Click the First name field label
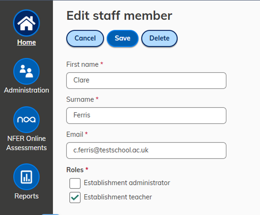The width and height of the screenshot is (260, 215). pos(83,64)
